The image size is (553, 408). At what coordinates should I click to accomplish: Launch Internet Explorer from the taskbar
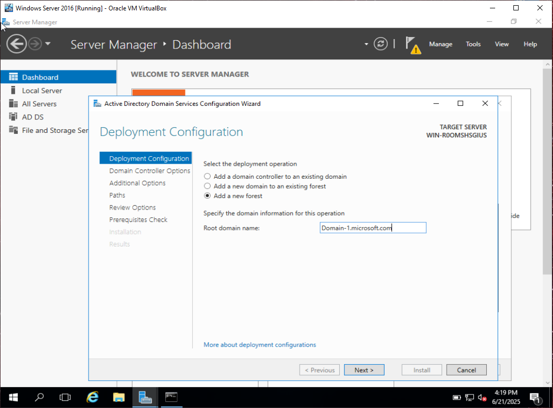coord(92,398)
